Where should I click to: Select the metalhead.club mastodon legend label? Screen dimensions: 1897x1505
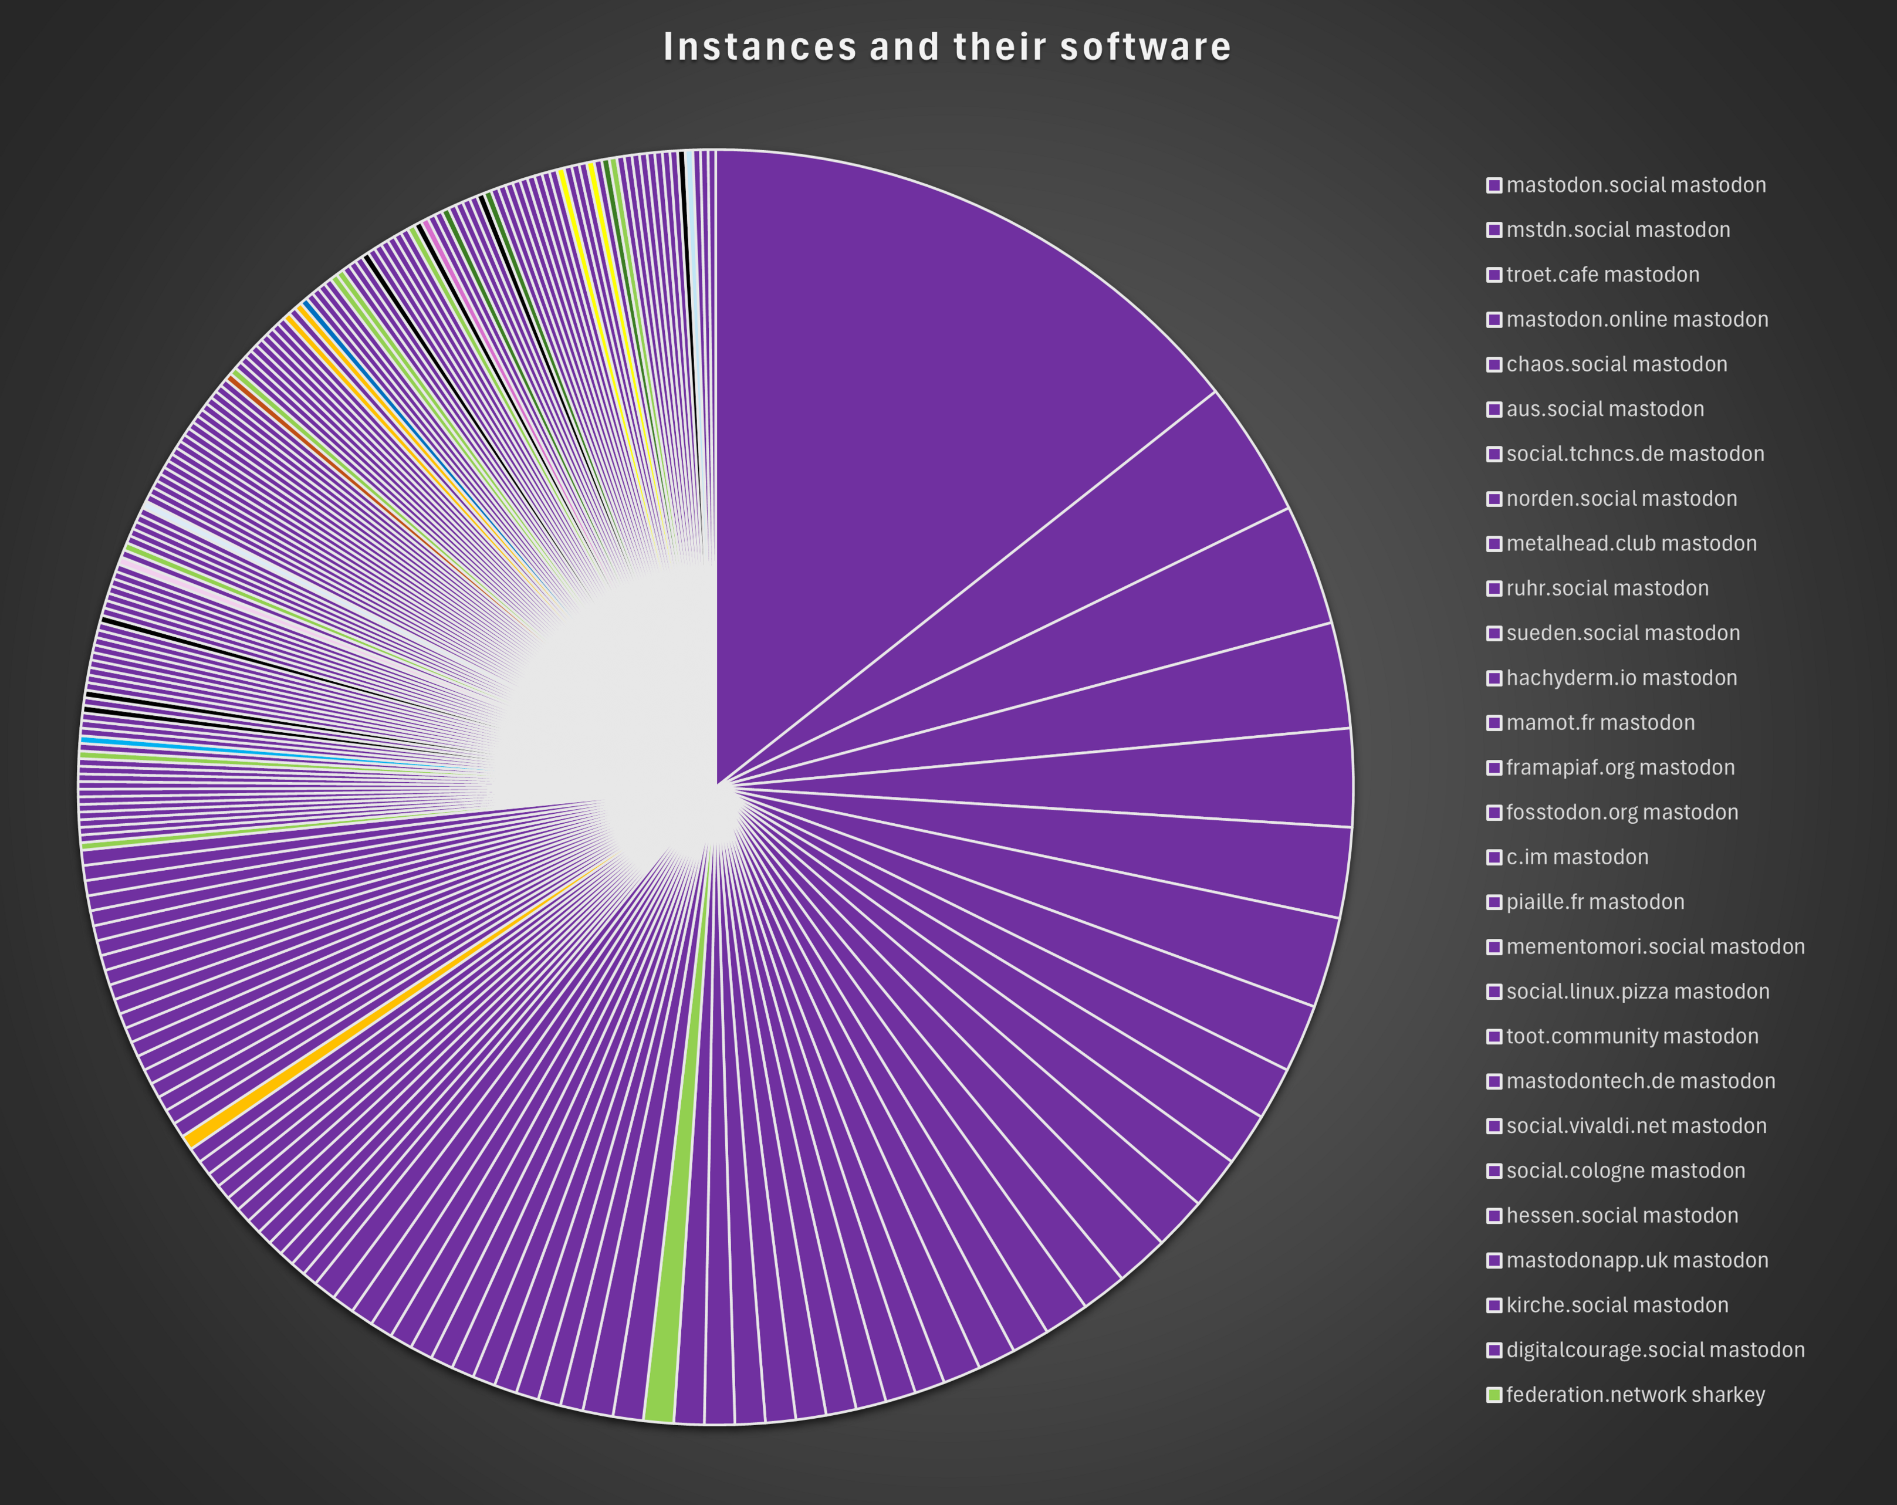click(x=1631, y=544)
